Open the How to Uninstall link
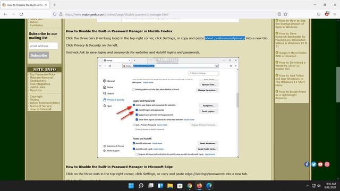 pyautogui.click(x=40, y=109)
